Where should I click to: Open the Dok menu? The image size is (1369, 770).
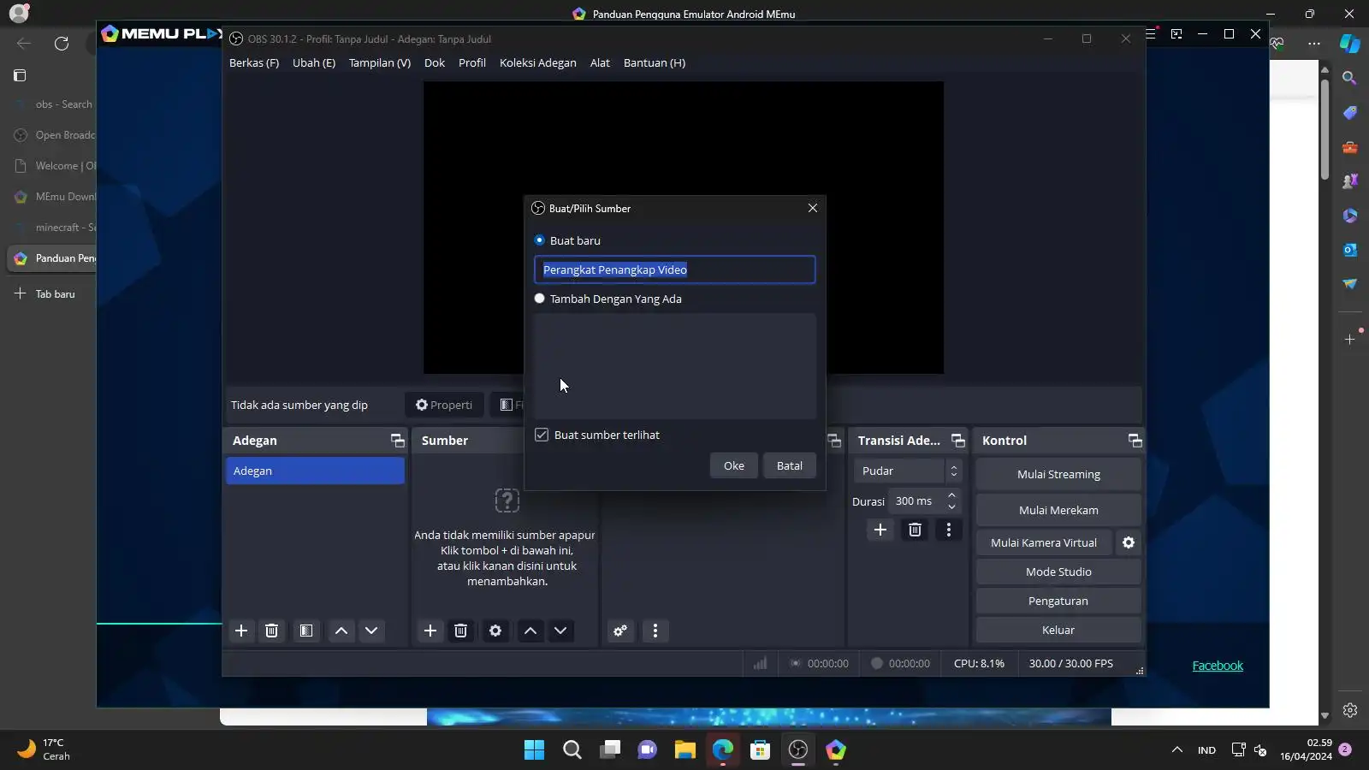pyautogui.click(x=435, y=62)
